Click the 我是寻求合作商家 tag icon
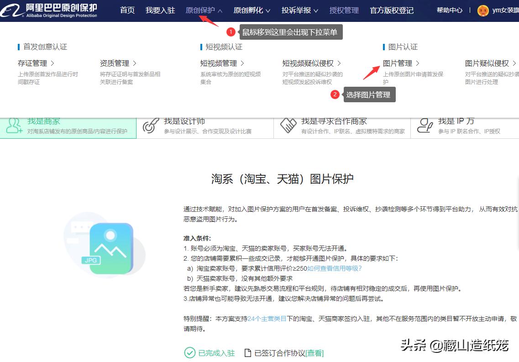 (x=289, y=125)
